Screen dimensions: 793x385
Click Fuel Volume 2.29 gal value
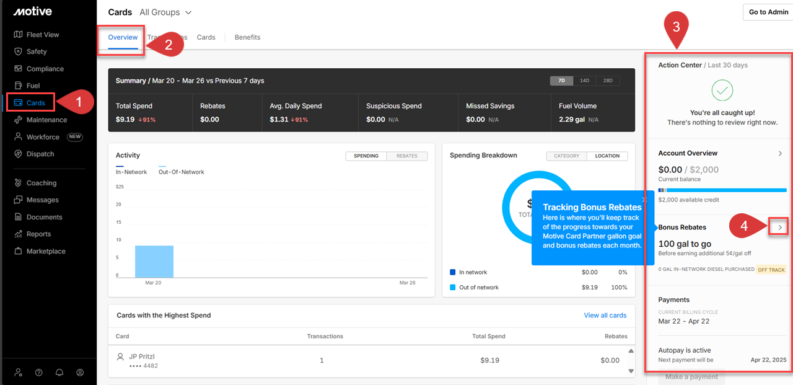pos(572,119)
